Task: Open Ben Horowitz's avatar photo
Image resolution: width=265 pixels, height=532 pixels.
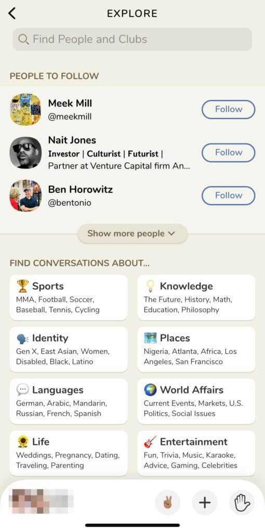Action: tap(25, 195)
